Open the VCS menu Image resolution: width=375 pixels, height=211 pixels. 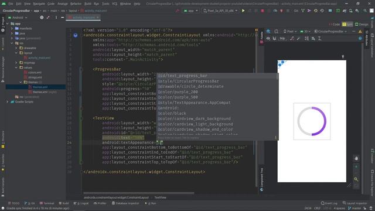pos(115,4)
